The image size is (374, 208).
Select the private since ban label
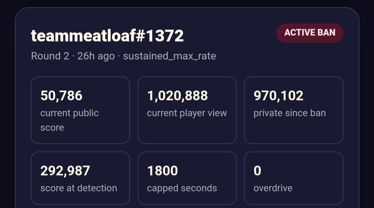tap(289, 113)
